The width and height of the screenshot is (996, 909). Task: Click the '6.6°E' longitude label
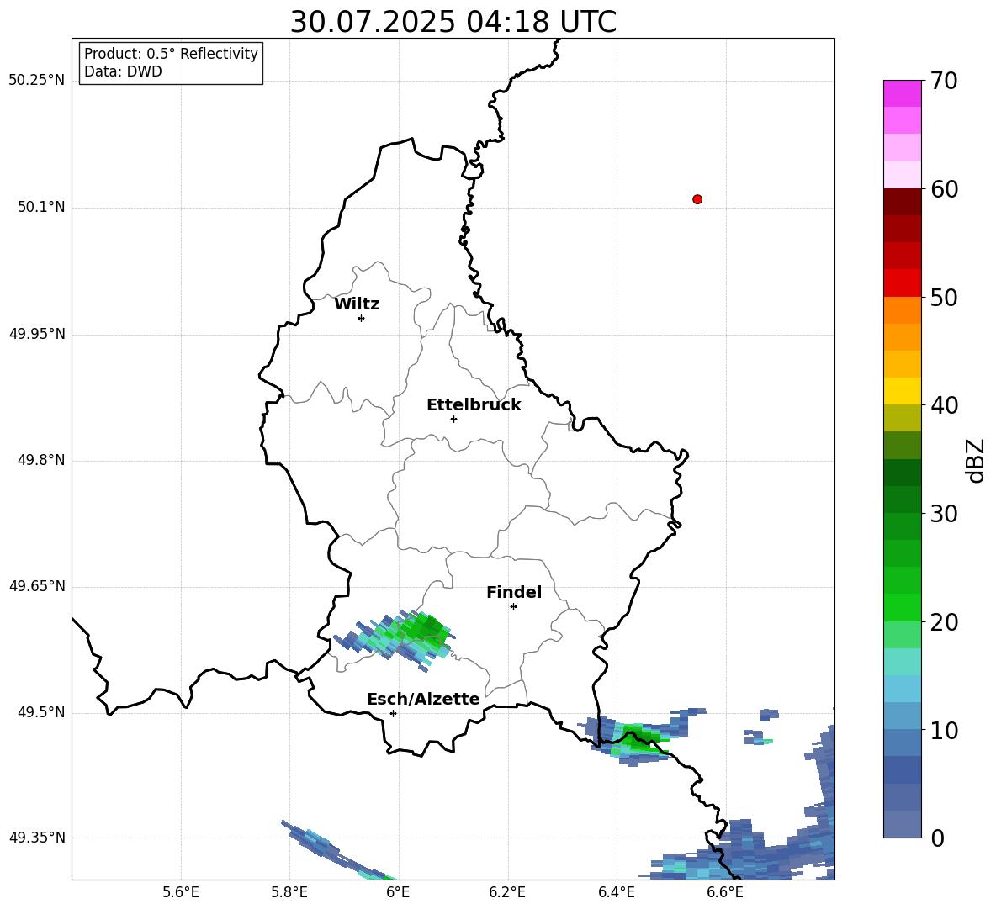[725, 892]
